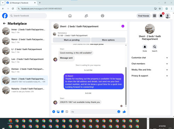Select the "Good evening, is this still available?" message
The width and height of the screenshot is (174, 129).
coord(76,53)
